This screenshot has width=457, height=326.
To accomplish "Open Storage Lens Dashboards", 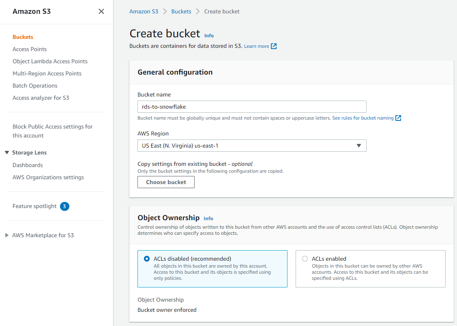I will click(28, 165).
